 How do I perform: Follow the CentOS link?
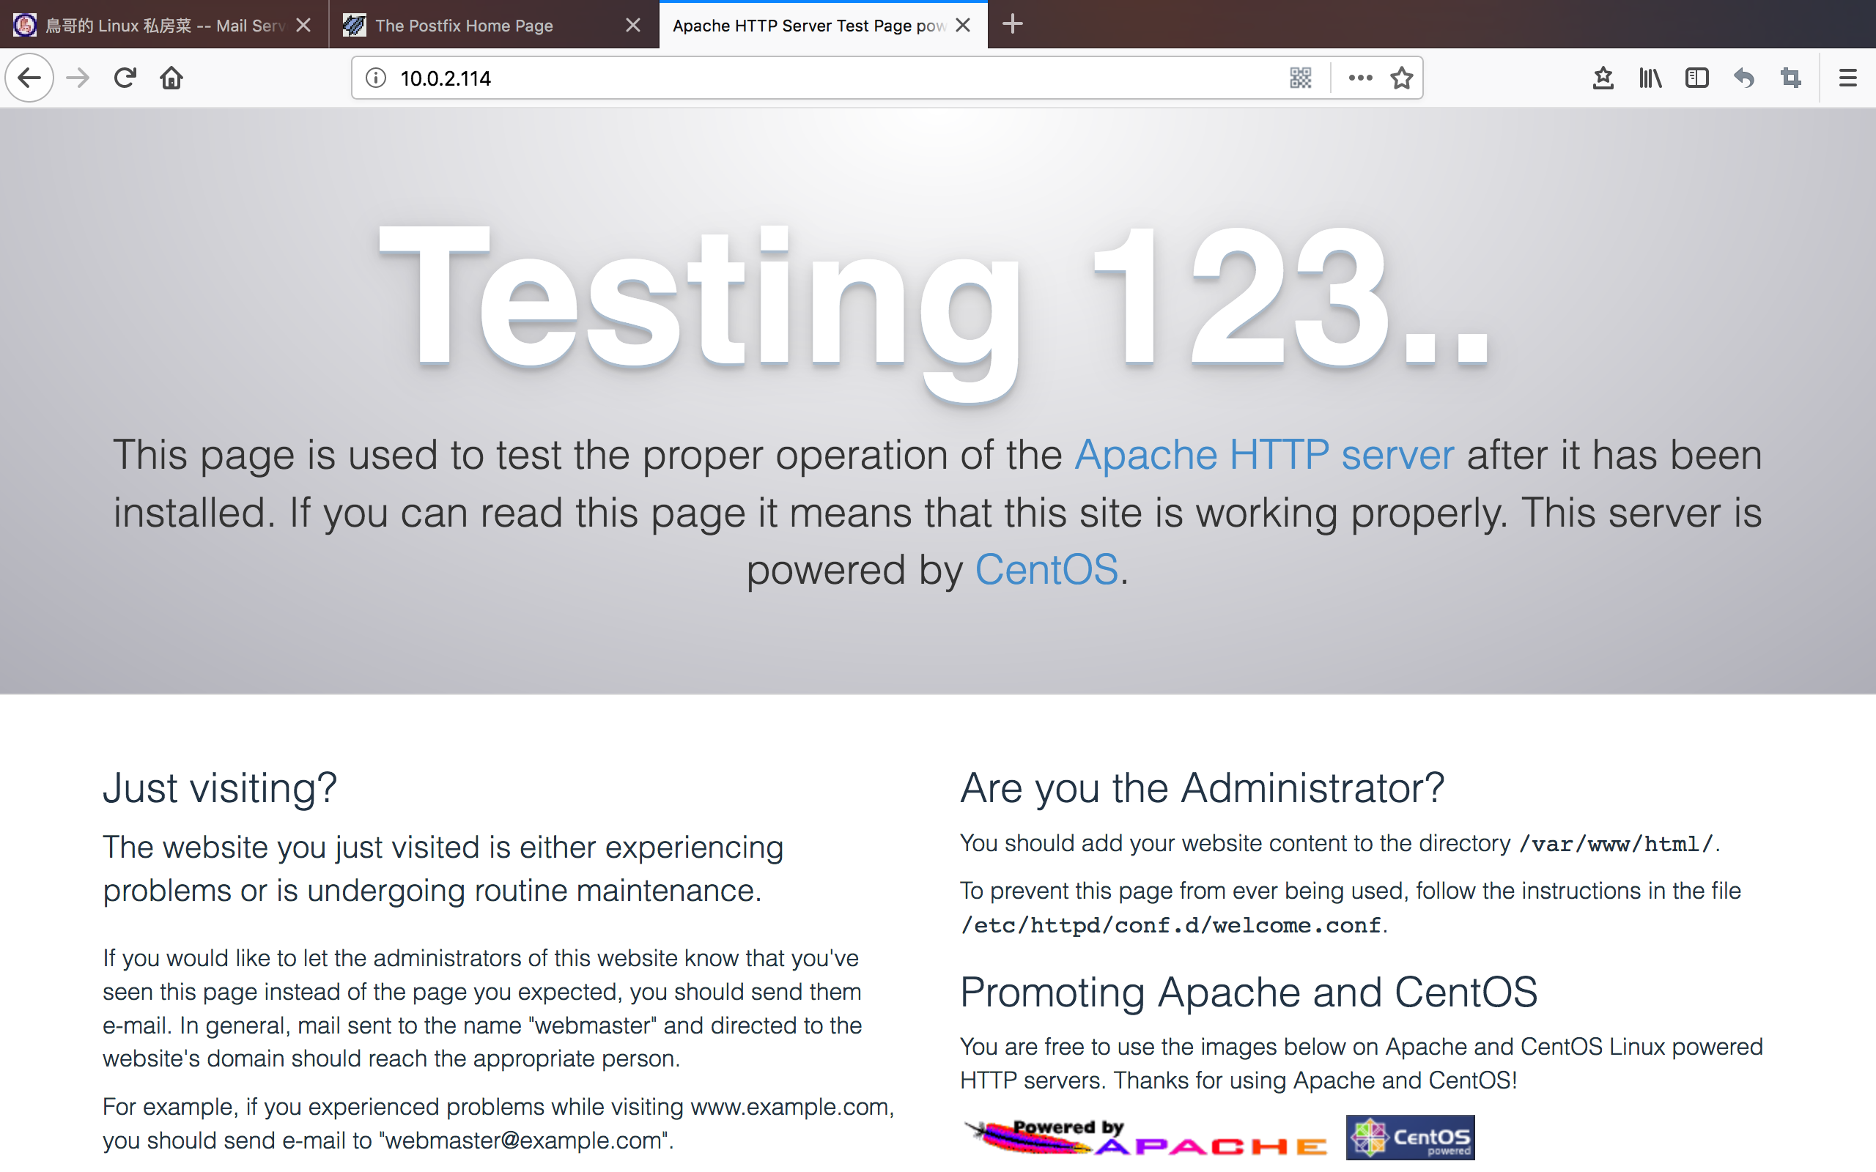pos(1046,571)
